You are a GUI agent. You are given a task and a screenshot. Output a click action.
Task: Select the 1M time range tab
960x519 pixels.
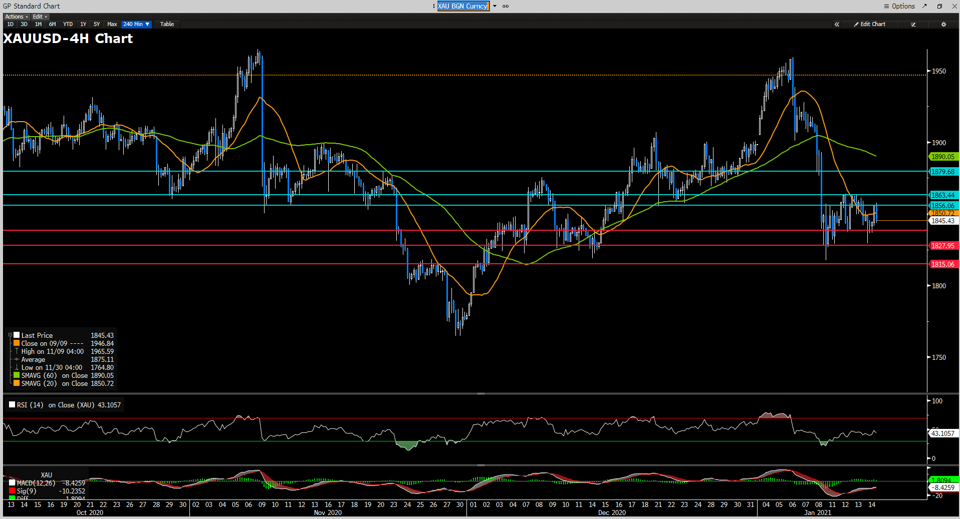[38, 24]
